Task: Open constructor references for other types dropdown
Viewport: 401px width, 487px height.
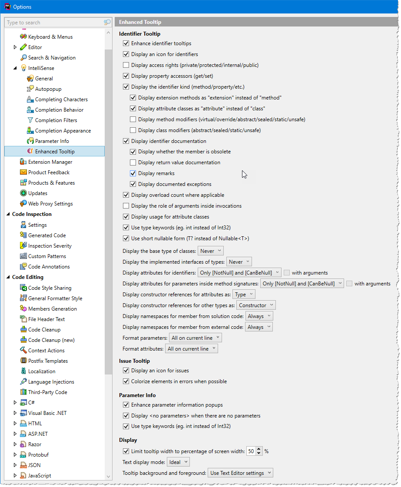Action: click(x=256, y=305)
